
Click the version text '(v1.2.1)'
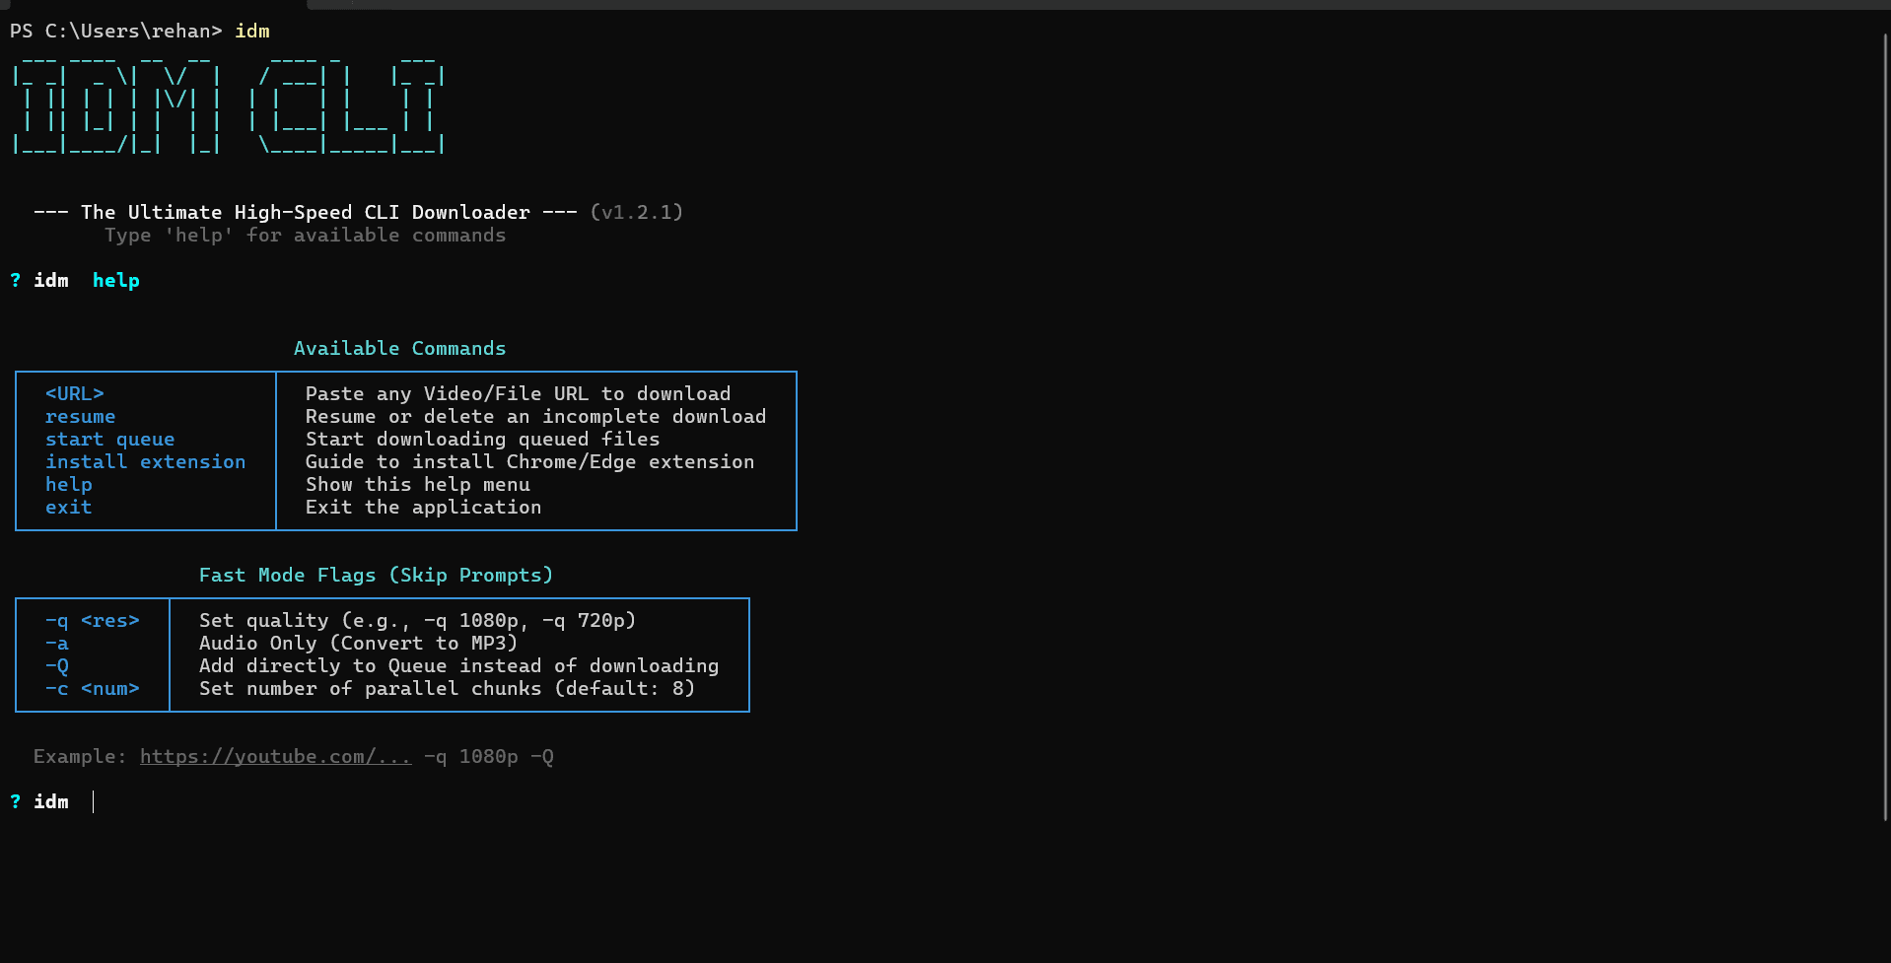636,212
